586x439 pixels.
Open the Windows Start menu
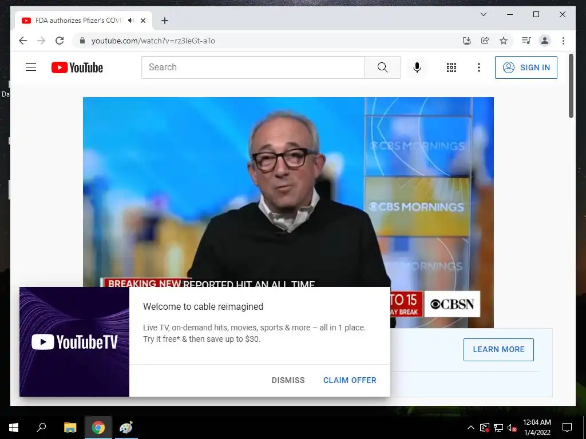pyautogui.click(x=14, y=428)
